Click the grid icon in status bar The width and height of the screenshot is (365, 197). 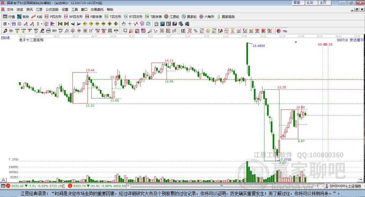click(3, 186)
